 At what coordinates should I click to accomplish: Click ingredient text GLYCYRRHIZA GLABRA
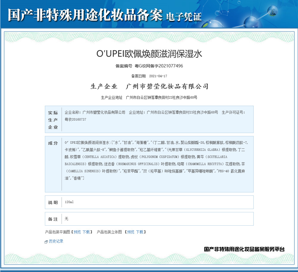pyautogui.click(x=202, y=150)
